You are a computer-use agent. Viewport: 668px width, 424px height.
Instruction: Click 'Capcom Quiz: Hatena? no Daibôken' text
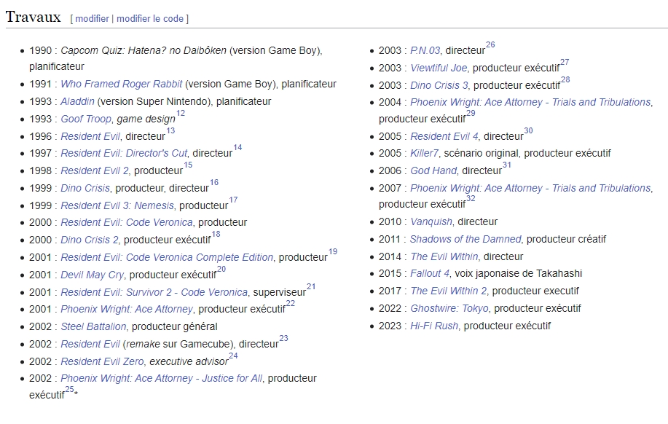(144, 50)
